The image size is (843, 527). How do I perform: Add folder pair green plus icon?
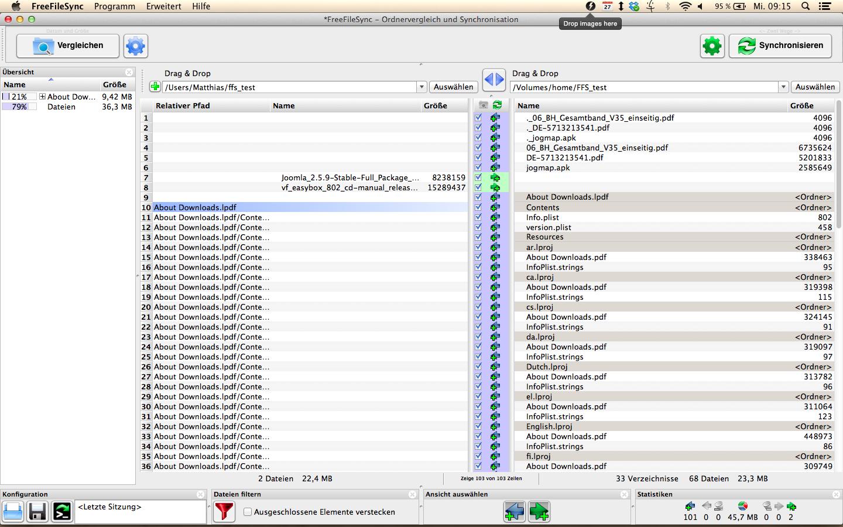[155, 87]
